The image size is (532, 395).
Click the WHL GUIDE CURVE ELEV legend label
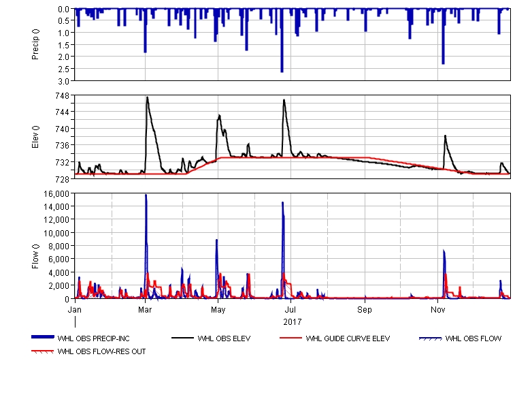[348, 338]
